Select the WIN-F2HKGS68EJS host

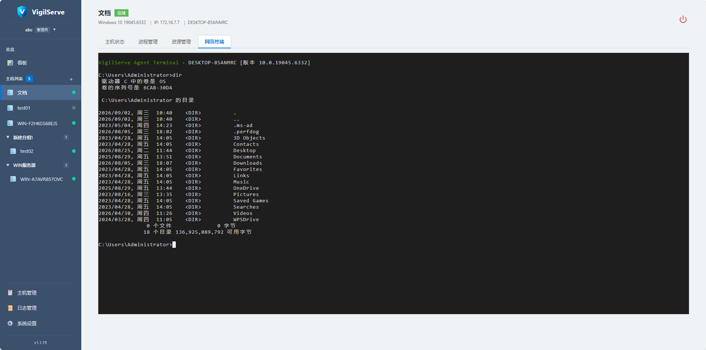pyautogui.click(x=40, y=123)
